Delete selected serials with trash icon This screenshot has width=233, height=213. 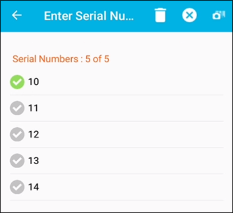(x=160, y=15)
